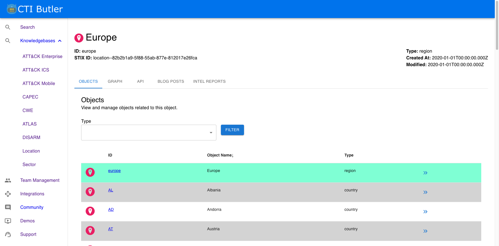499x246 pixels.
Task: Click the magnifier icon beside Search
Action: [x=8, y=27]
